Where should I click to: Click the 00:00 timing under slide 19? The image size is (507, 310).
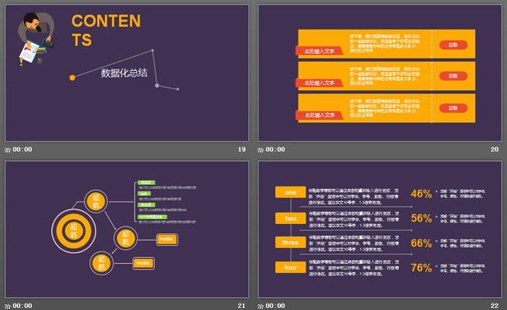tap(22, 150)
